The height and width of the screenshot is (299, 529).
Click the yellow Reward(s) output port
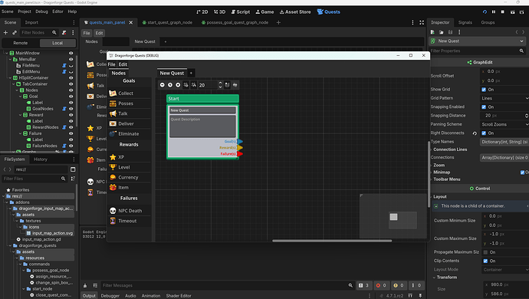click(240, 147)
